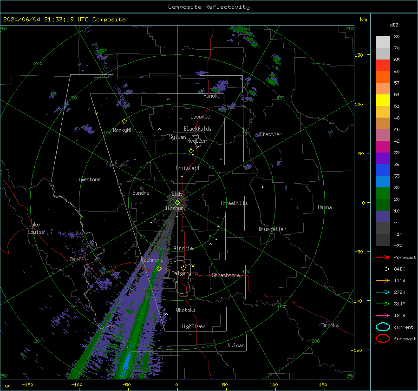Viewport: 418px width, 391px height.
Task: Select the 20 dBZ green color swatch
Action: [383, 193]
